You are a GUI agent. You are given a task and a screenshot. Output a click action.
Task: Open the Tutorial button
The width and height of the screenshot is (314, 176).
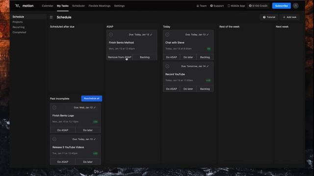pyautogui.click(x=269, y=17)
